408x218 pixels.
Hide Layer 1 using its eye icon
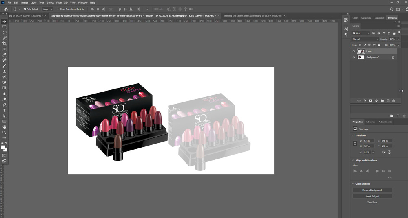(354, 51)
